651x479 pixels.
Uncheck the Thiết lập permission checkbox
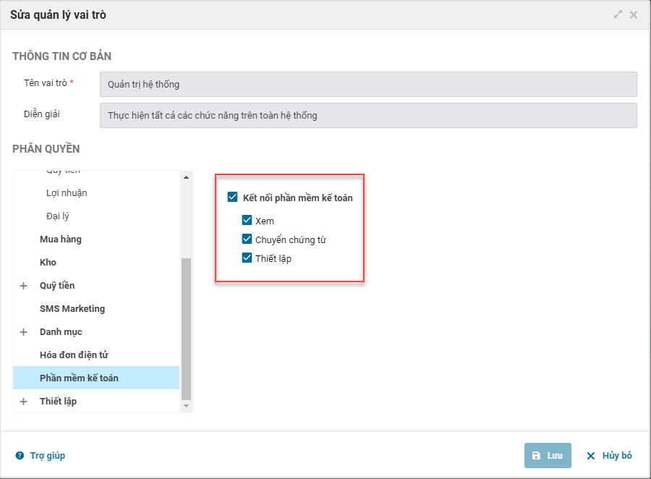click(247, 258)
